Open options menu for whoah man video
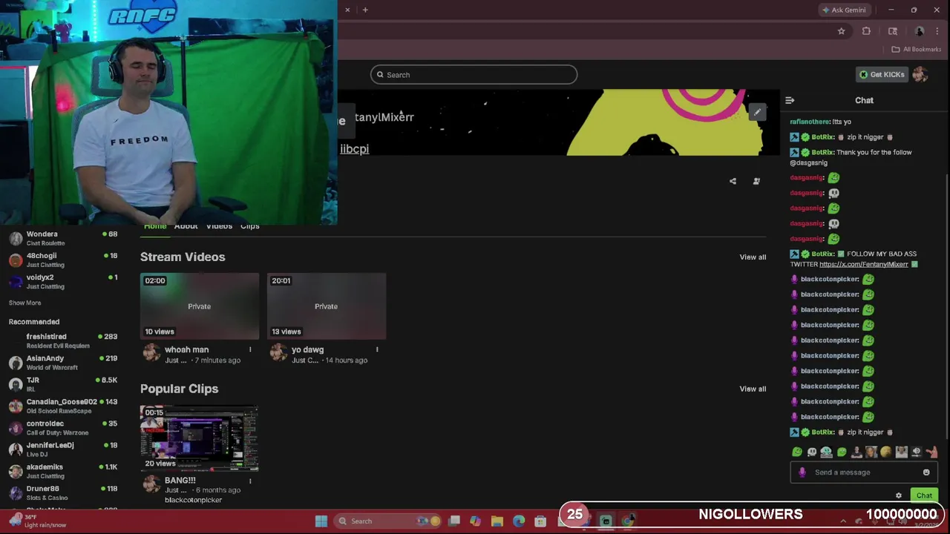This screenshot has height=534, width=950. coord(250,349)
